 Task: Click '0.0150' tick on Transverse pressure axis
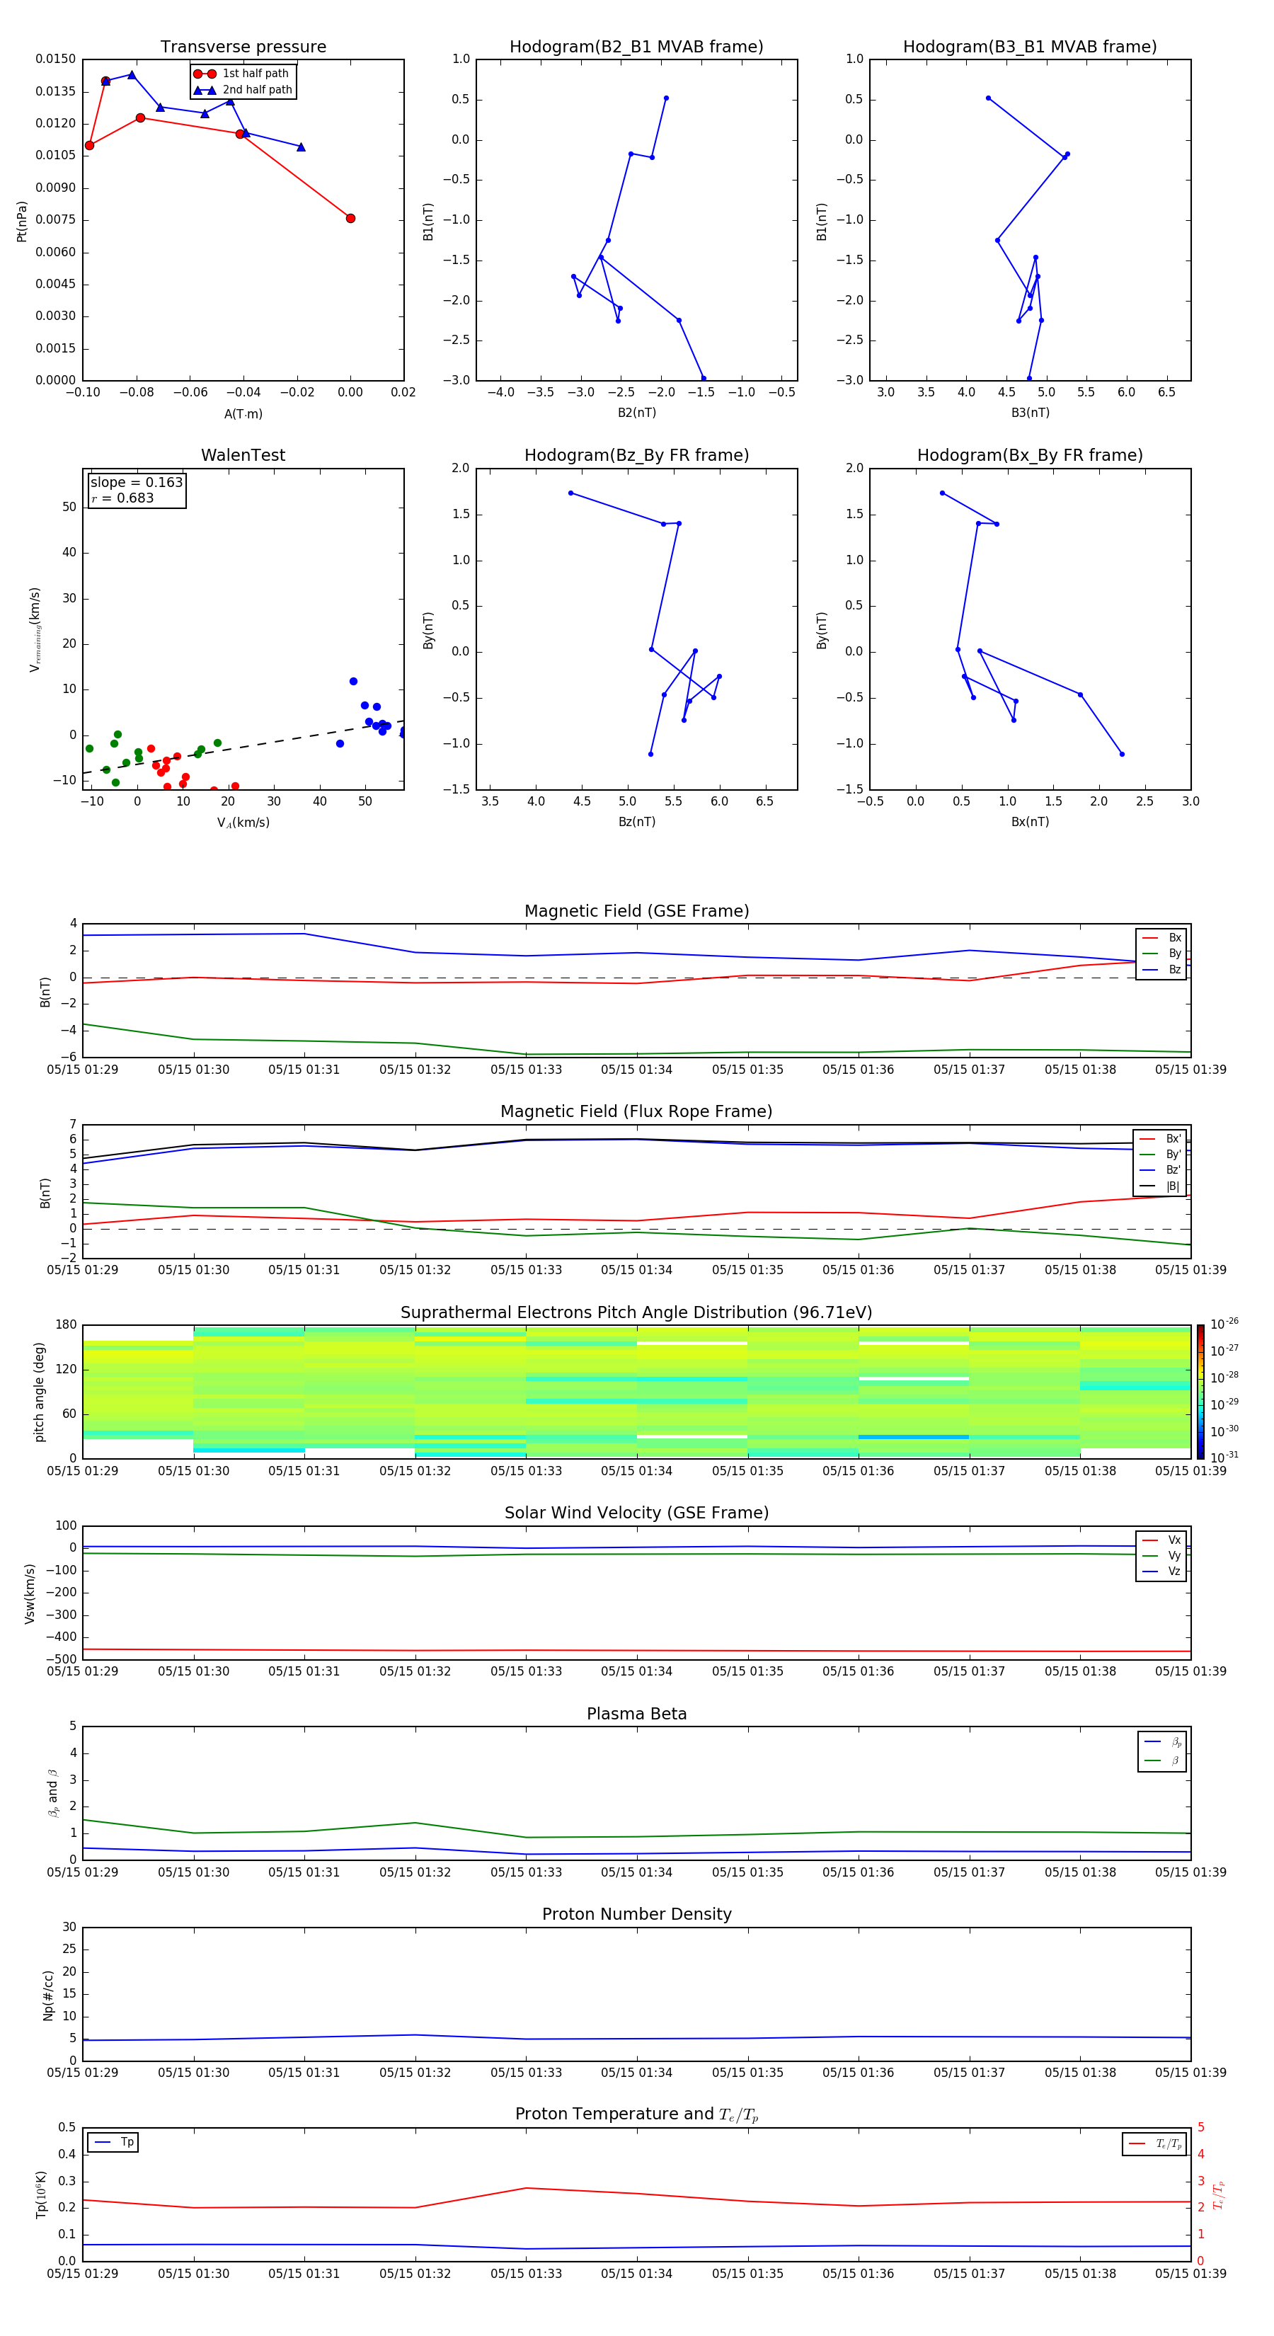tap(55, 60)
